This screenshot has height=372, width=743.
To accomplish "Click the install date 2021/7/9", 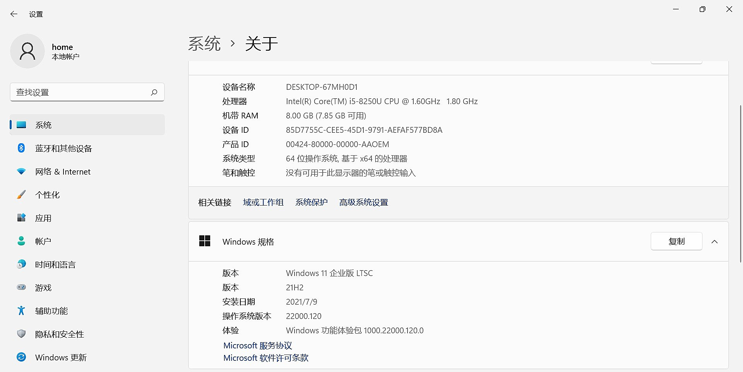I will pos(301,302).
